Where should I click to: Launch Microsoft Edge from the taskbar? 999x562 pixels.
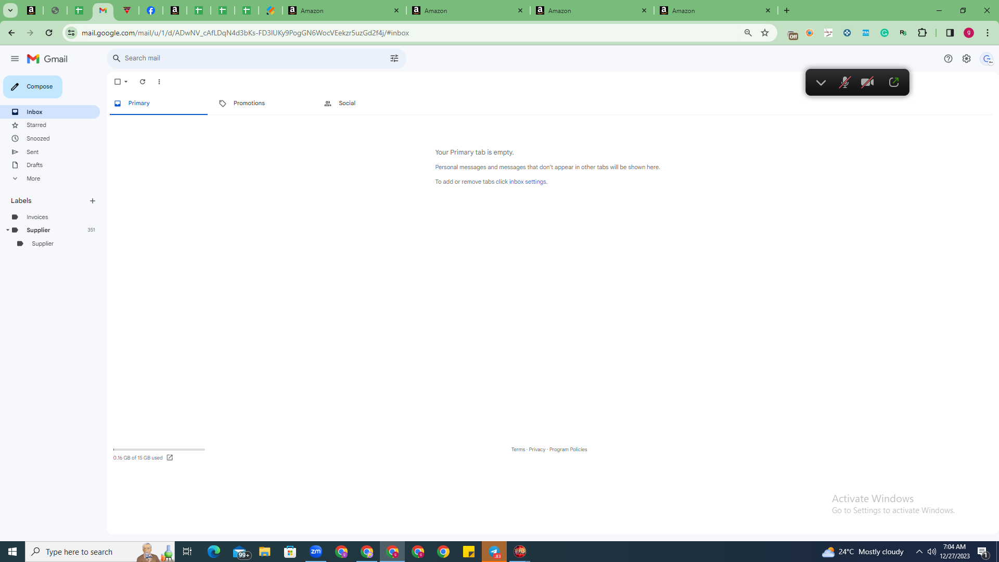[x=214, y=552]
